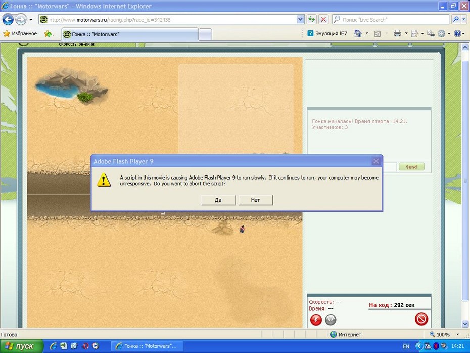Image resolution: width=470 pixels, height=353 pixels.
Task: Click the volume speaker tray icon
Action: coord(444,346)
